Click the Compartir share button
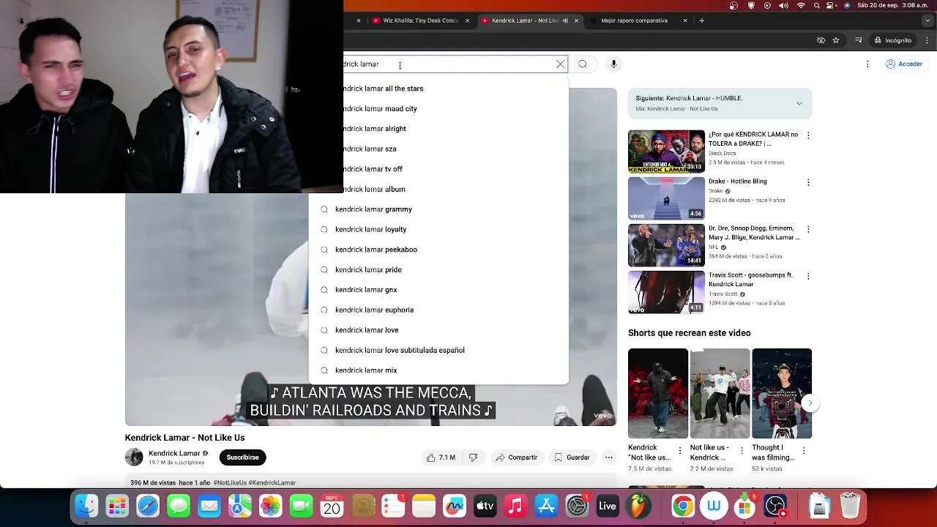The width and height of the screenshot is (937, 527). coord(517,457)
